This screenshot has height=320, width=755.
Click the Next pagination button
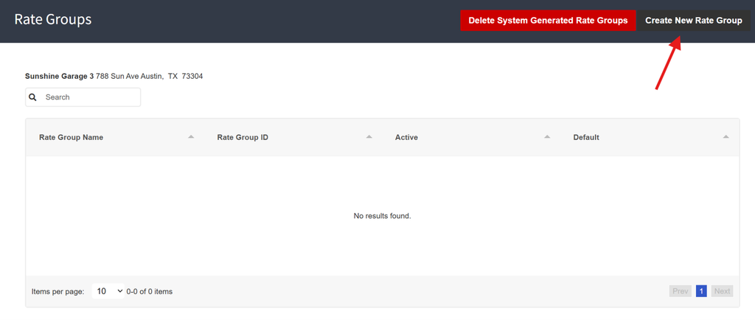pyautogui.click(x=723, y=291)
